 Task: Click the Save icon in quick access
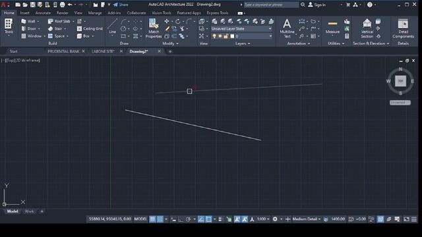click(32, 5)
